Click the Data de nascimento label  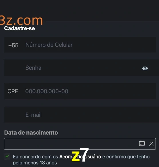(31, 133)
